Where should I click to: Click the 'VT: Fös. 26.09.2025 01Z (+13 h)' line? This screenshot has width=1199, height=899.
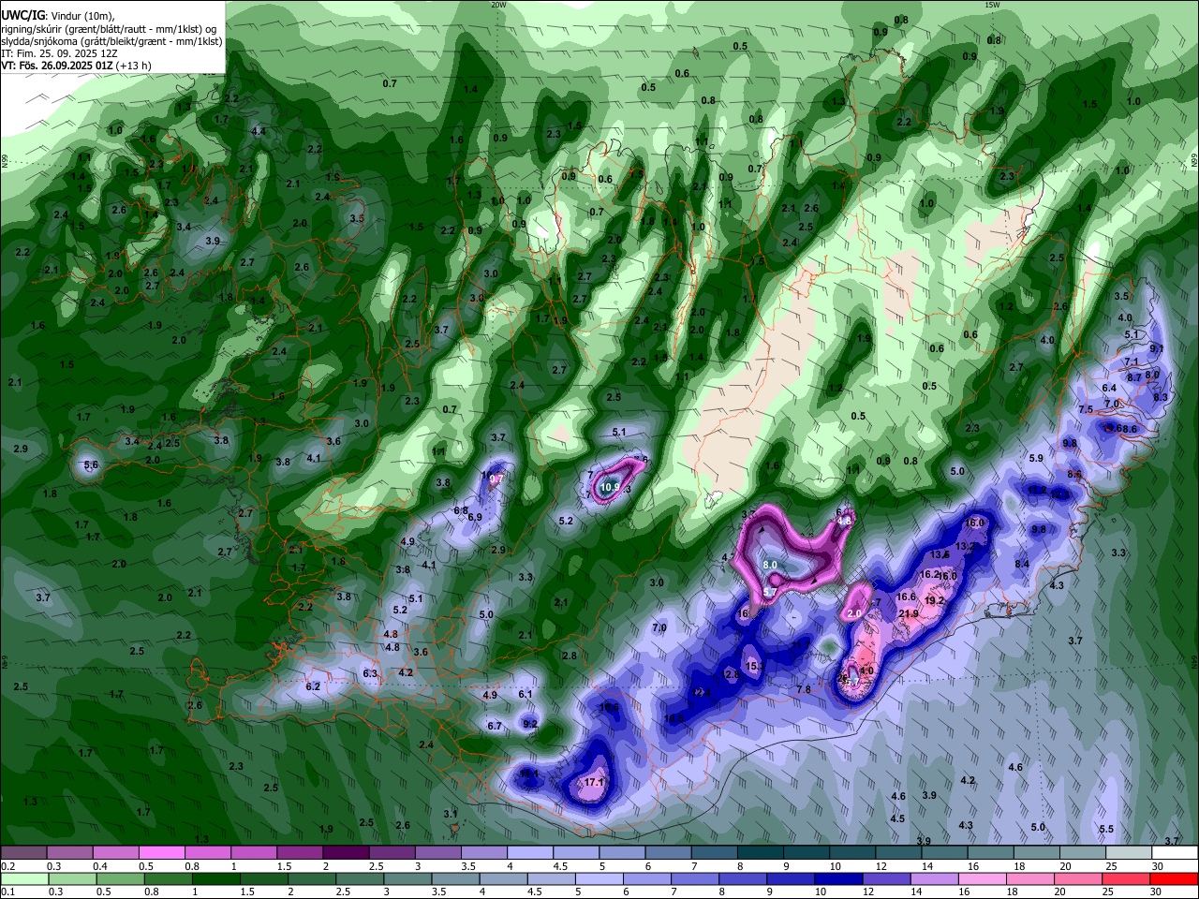pos(76,66)
